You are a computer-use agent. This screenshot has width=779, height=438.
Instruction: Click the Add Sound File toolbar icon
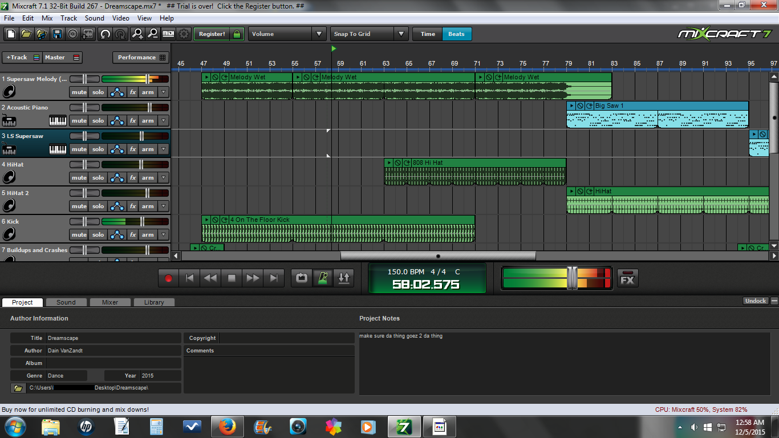42,34
